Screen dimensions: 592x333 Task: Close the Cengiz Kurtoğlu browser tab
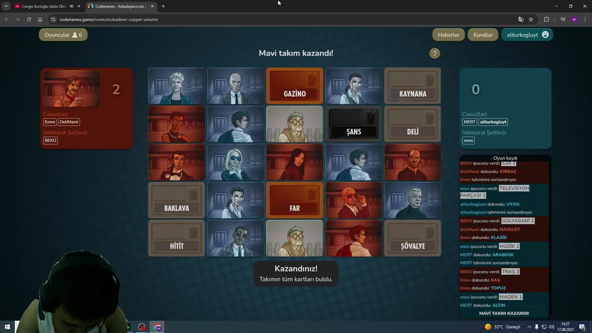click(x=79, y=6)
